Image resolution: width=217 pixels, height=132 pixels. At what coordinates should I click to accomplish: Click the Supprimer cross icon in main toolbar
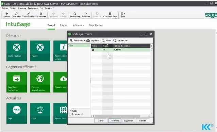(41, 14)
